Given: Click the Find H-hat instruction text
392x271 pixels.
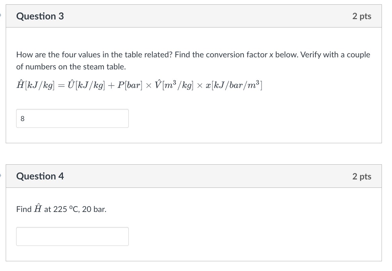Looking at the screenshot, I should [61, 209].
